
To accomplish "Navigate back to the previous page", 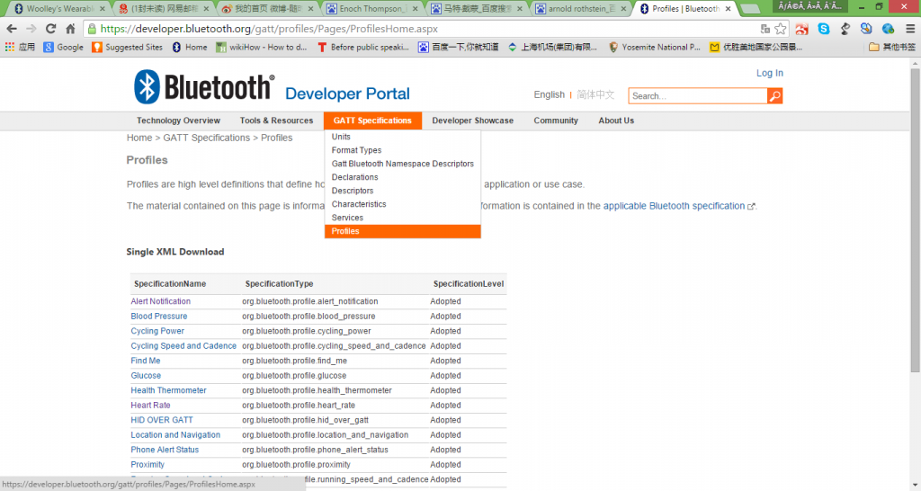I will coord(11,29).
